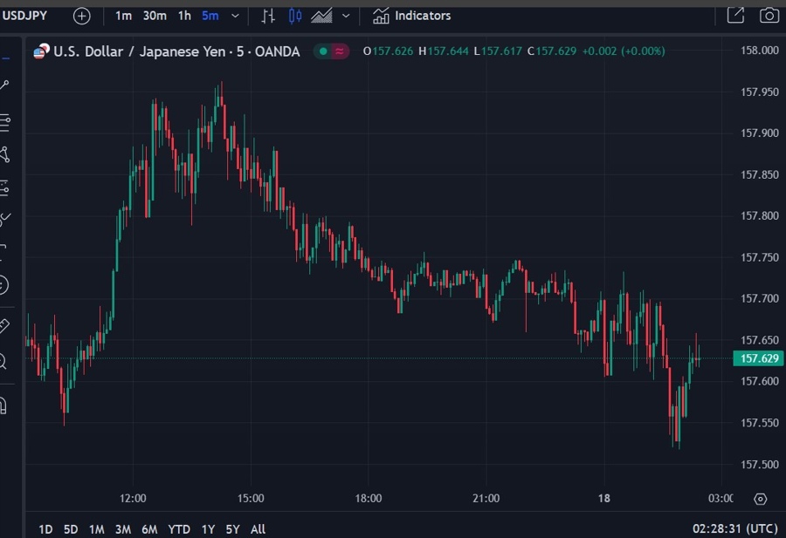
Task: Click the 157.950 price scale label
Action: pyautogui.click(x=760, y=92)
